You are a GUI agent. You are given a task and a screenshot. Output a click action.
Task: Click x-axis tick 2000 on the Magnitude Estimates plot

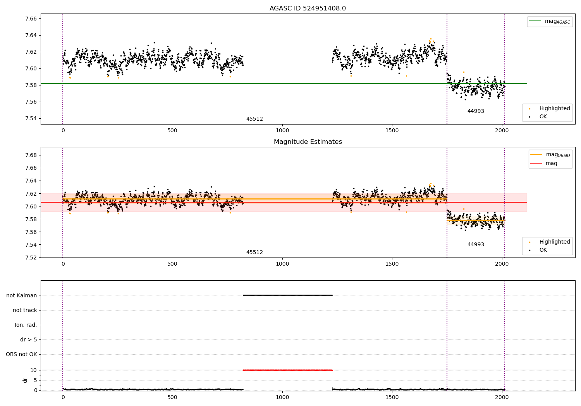502,264
